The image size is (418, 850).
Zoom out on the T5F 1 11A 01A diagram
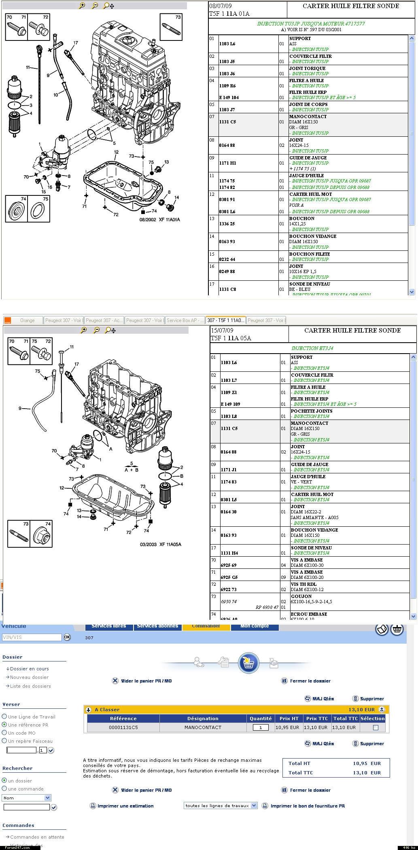[95, 6]
